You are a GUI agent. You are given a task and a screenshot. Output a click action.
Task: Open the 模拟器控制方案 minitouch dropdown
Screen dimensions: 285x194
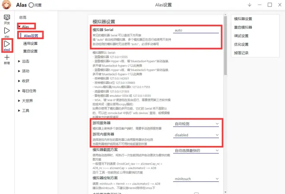(x=196, y=179)
